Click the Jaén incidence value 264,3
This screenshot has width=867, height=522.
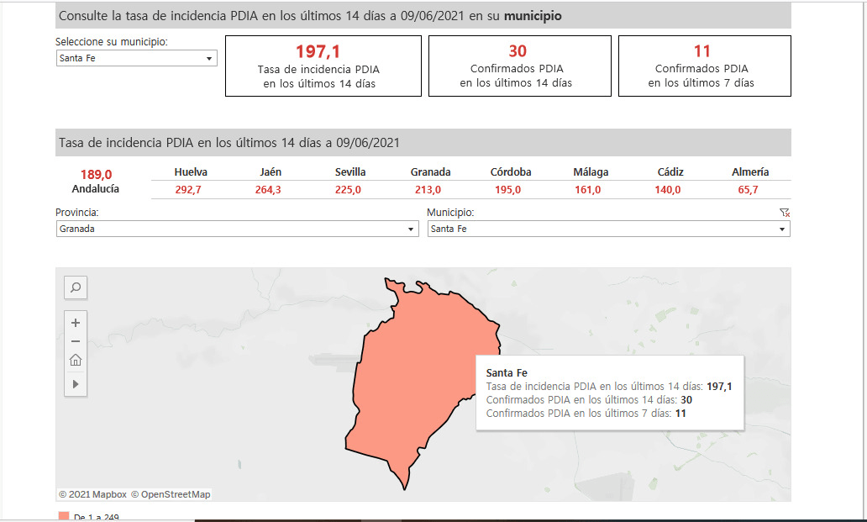click(x=268, y=190)
